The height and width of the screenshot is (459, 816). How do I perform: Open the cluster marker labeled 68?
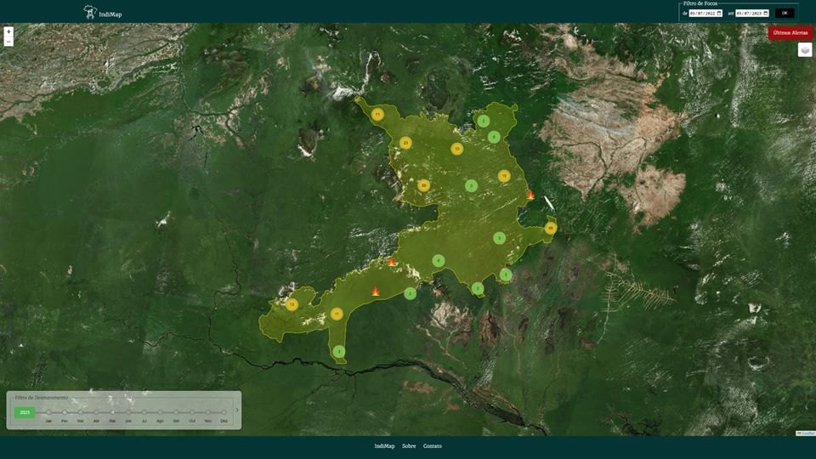(x=551, y=228)
